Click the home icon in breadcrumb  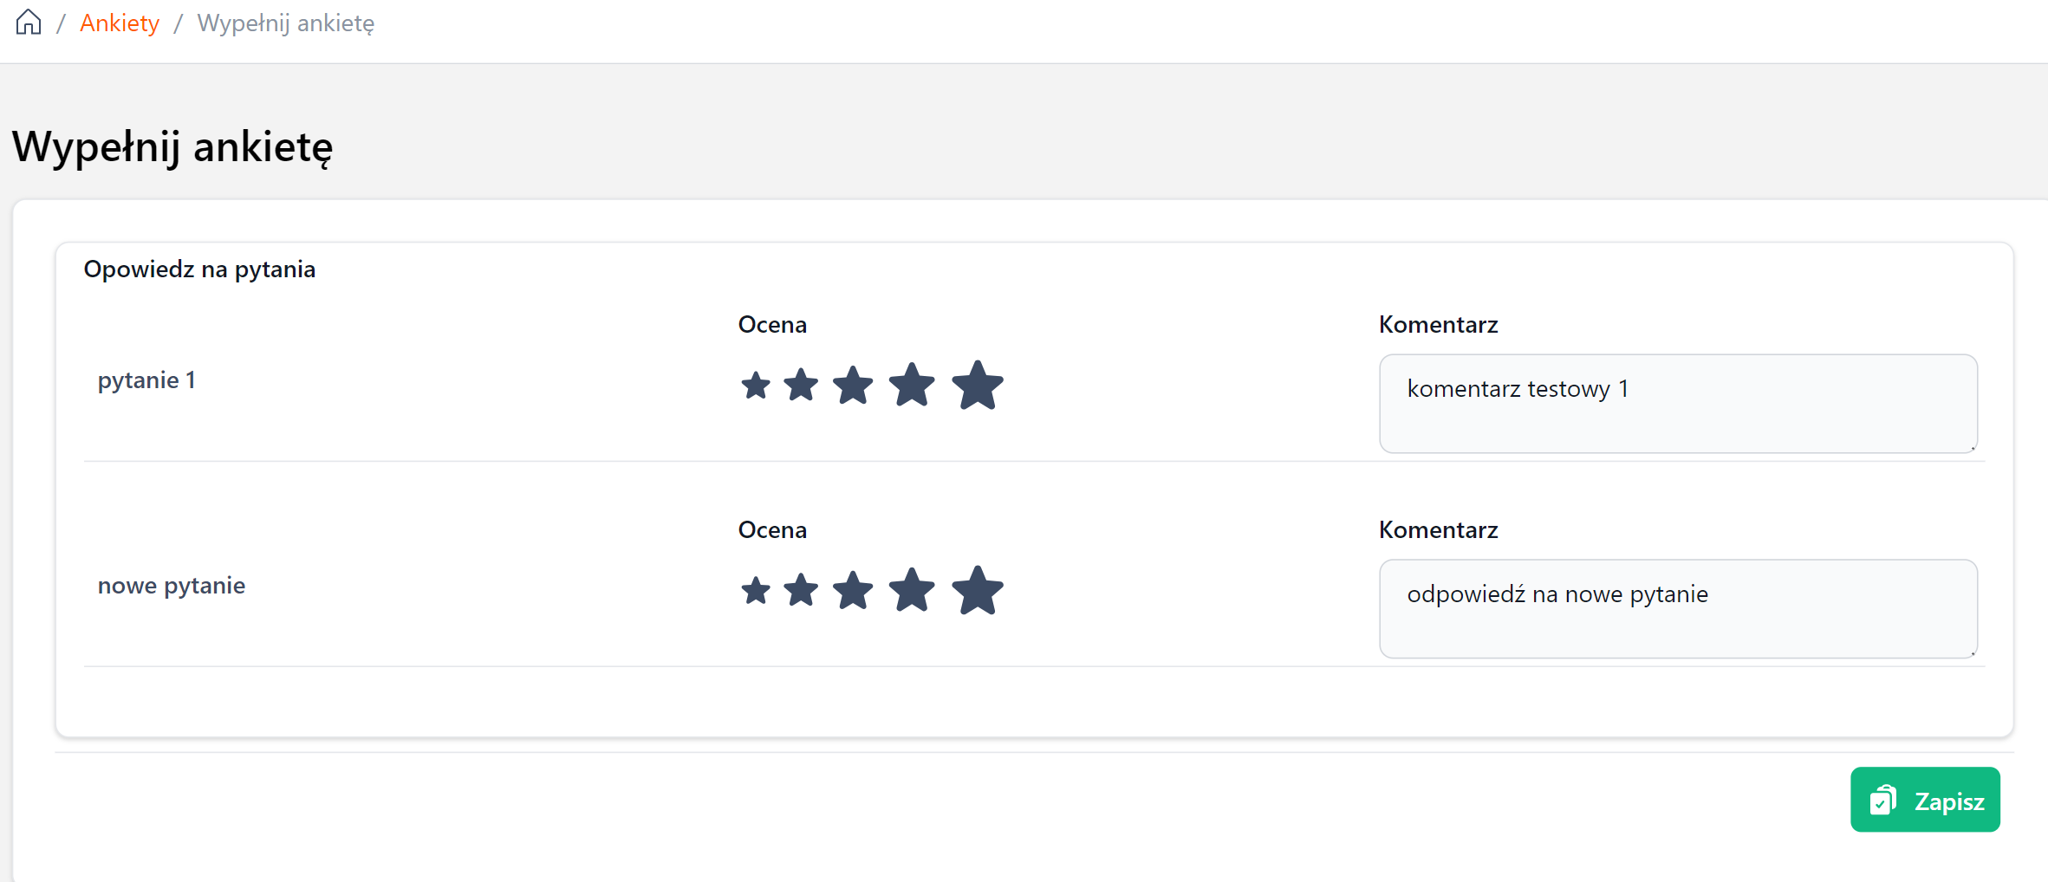click(x=29, y=23)
